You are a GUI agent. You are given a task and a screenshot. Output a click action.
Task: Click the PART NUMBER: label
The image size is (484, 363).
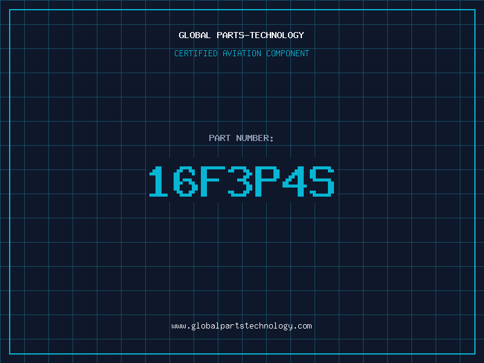[241, 138]
